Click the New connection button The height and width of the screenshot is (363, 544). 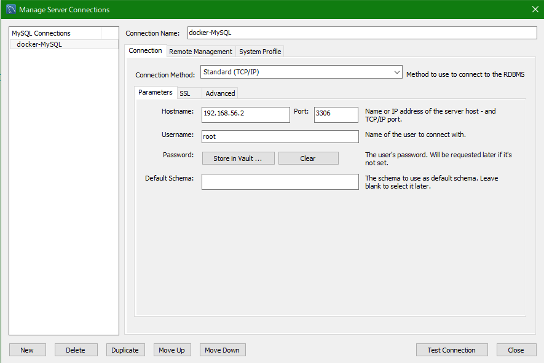27,350
